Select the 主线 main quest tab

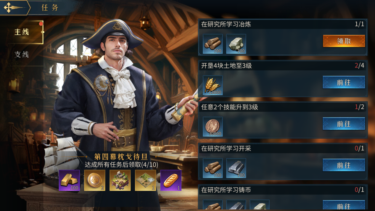coord(22,32)
